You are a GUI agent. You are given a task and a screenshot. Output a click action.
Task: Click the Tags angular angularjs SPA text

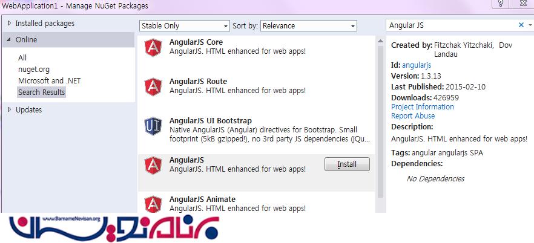tap(437, 153)
